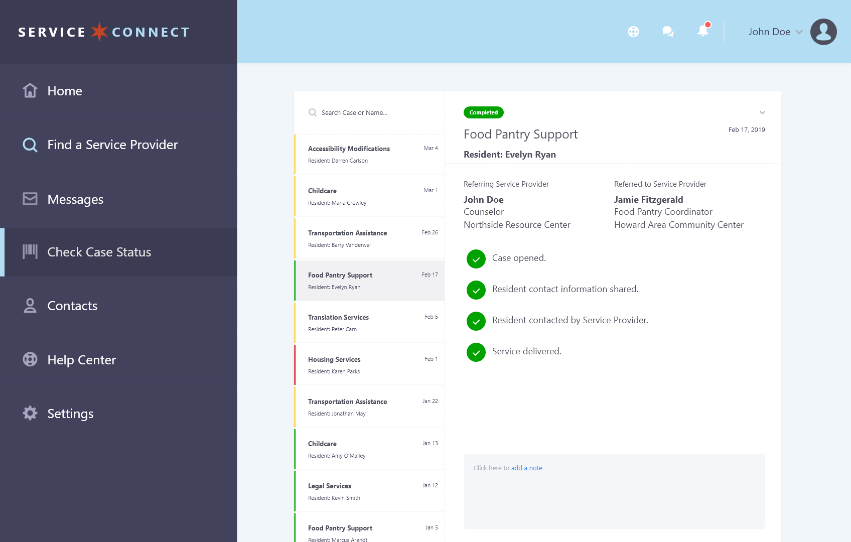Click the add a note link
851x542 pixels.
(526, 468)
